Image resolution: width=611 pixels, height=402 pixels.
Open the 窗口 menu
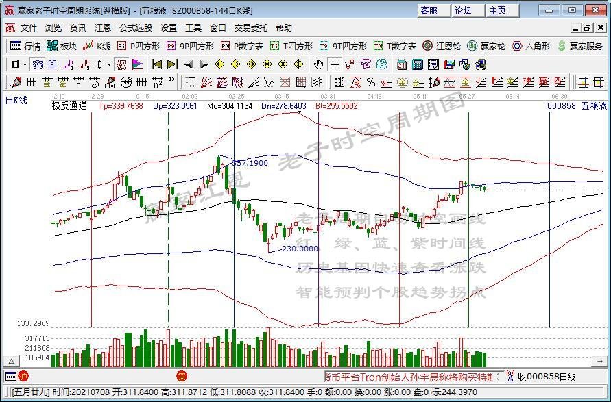pyautogui.click(x=218, y=28)
